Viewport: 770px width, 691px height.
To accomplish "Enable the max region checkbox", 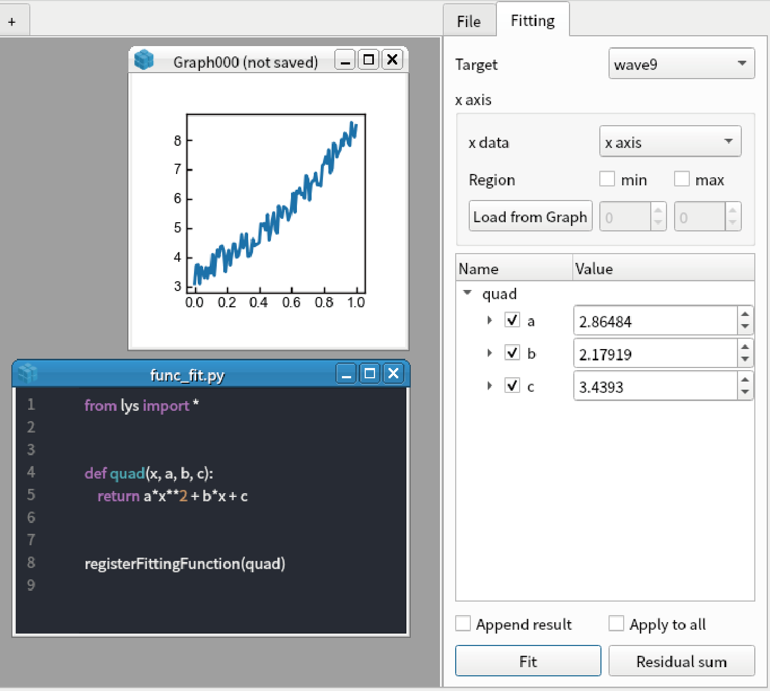I will [x=682, y=179].
